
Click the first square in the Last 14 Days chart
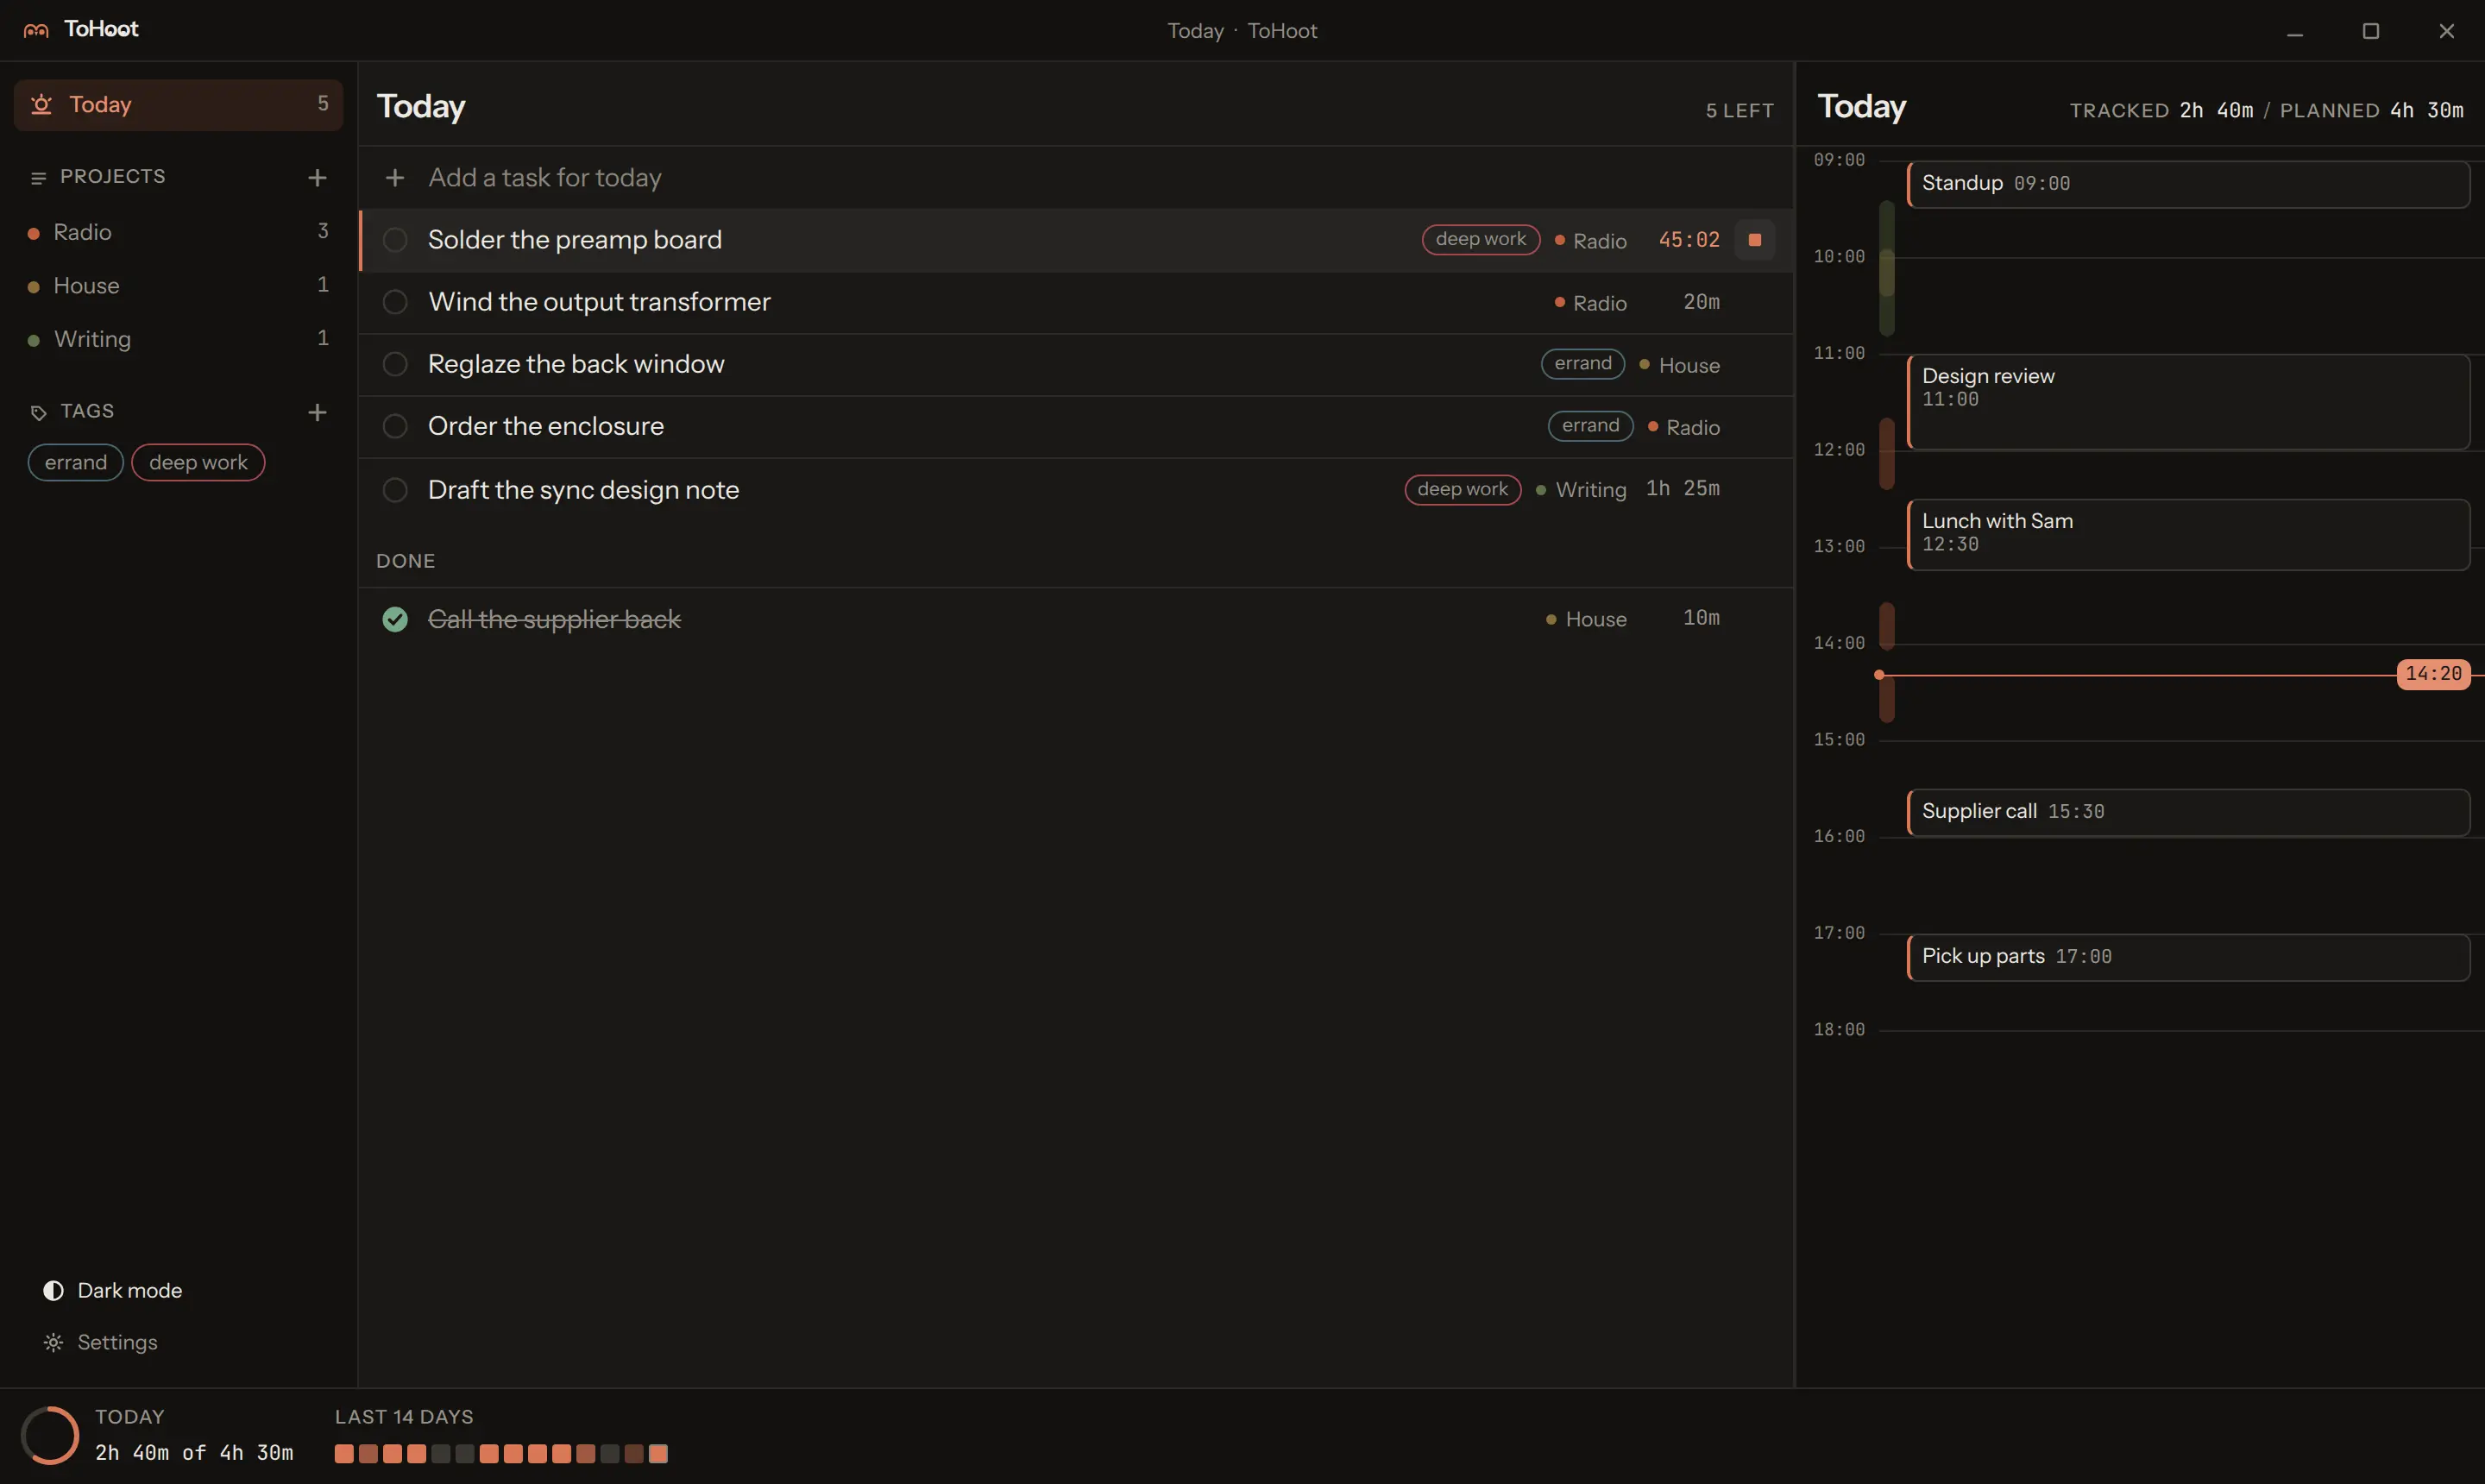(344, 1454)
